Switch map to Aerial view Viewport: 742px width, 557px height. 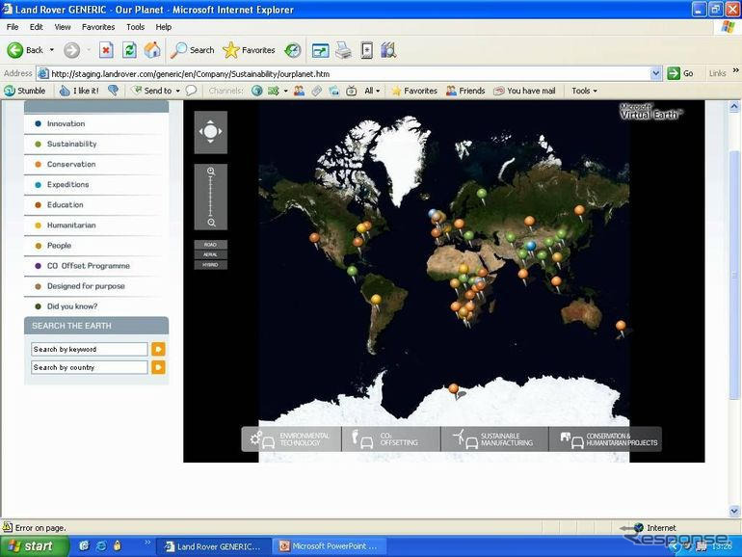tap(210, 254)
